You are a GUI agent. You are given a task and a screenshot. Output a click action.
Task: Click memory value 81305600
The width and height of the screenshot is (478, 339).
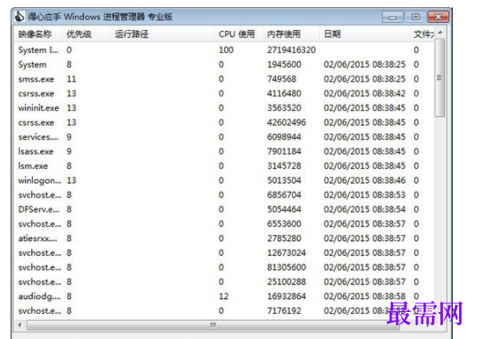[x=286, y=267]
